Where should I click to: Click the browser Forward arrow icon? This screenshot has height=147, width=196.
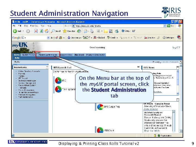(x=28, y=31)
